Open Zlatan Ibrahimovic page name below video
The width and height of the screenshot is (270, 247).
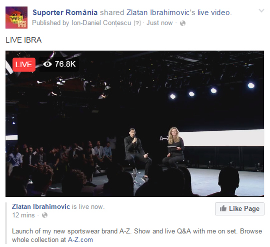tap(41, 206)
